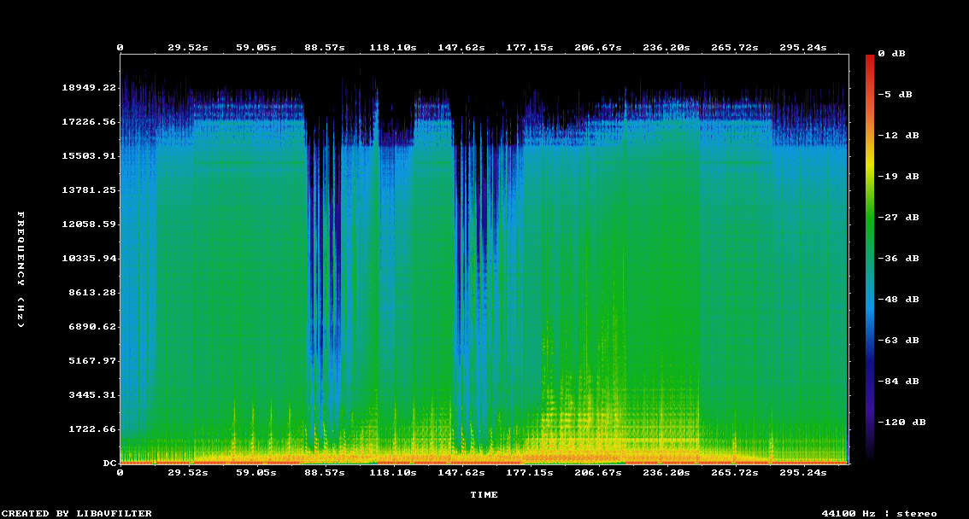Click the 44100 Hz stereo info text

[x=878, y=513]
